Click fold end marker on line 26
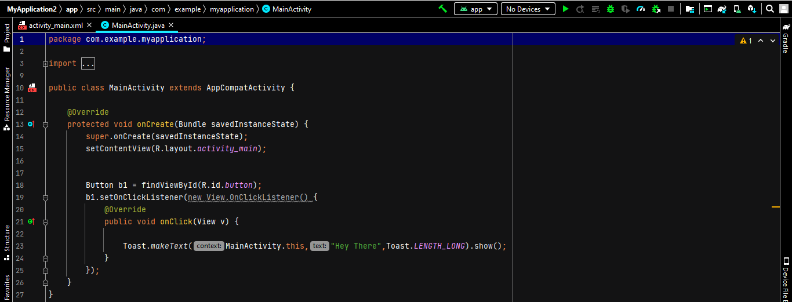792x302 pixels. tap(45, 283)
